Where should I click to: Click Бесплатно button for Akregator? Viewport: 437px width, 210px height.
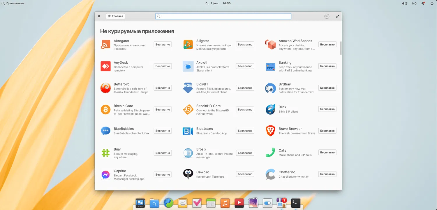point(163,45)
